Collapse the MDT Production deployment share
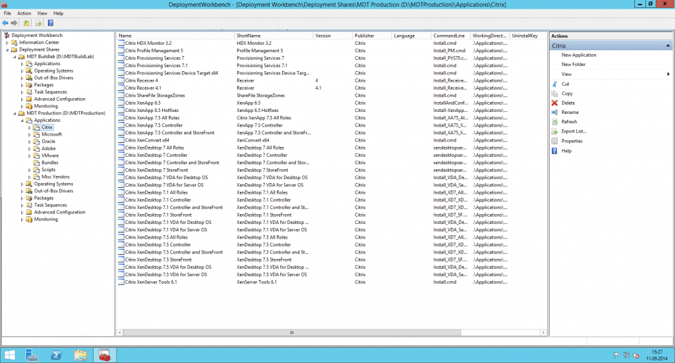The height and width of the screenshot is (363, 675). click(14, 113)
